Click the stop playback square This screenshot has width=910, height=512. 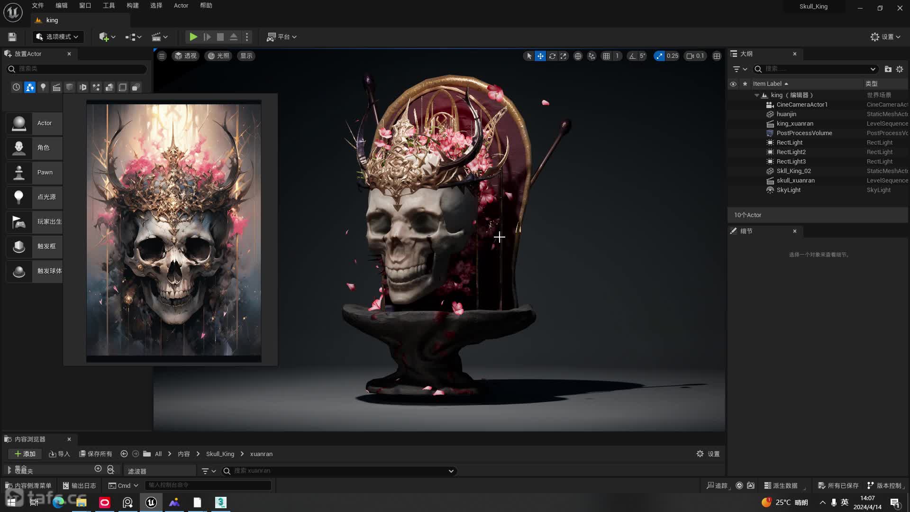220,37
